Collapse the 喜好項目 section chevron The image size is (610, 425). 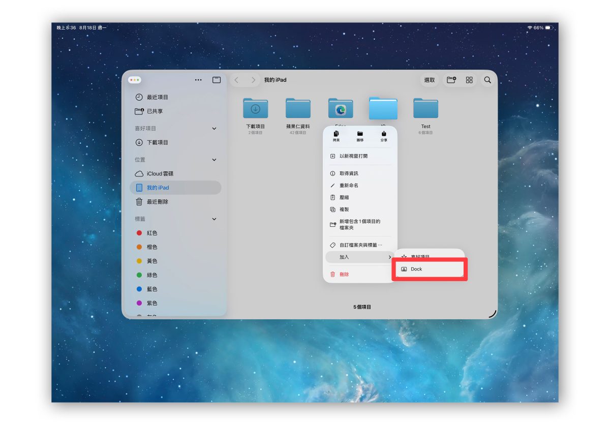tap(214, 129)
